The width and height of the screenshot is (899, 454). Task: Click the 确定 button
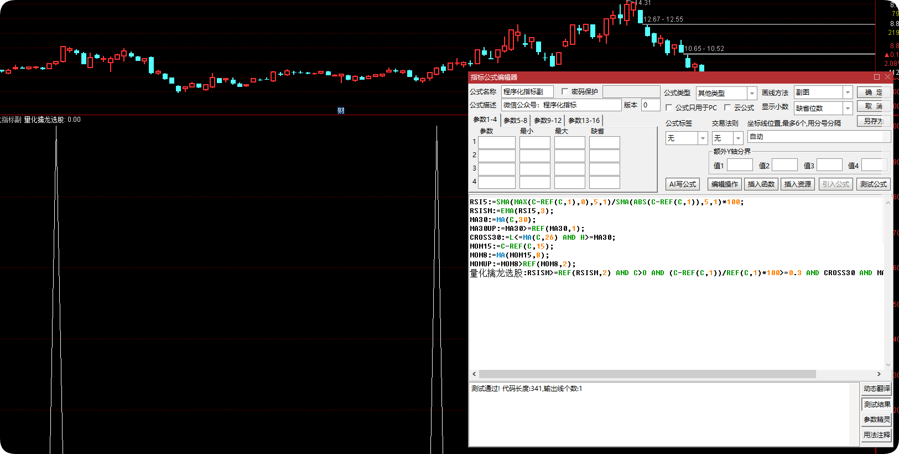[x=874, y=92]
